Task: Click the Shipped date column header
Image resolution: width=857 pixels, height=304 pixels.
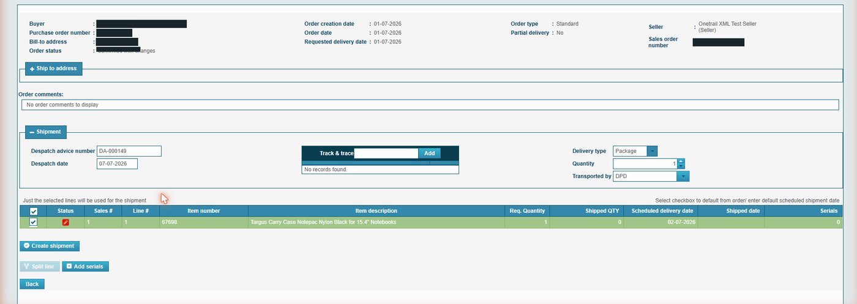Action: click(x=731, y=211)
